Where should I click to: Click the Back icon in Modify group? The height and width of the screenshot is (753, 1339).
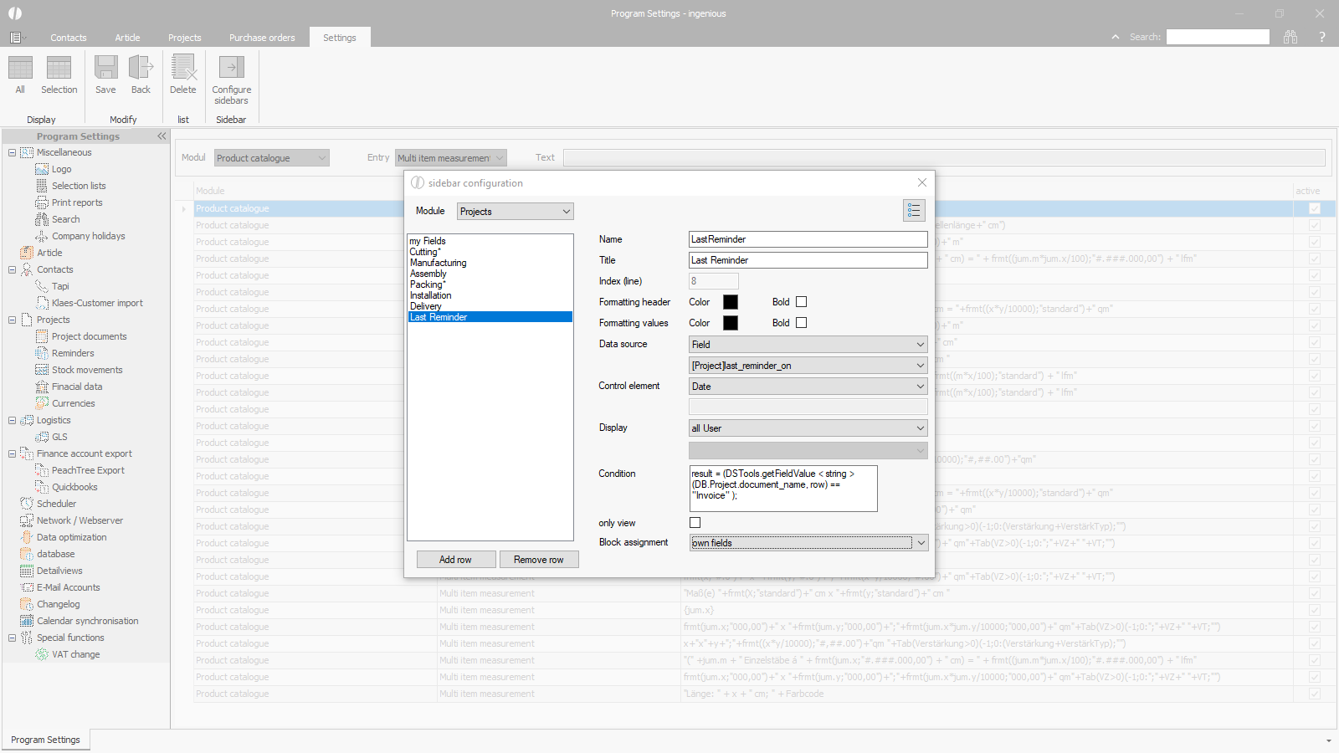tap(141, 74)
